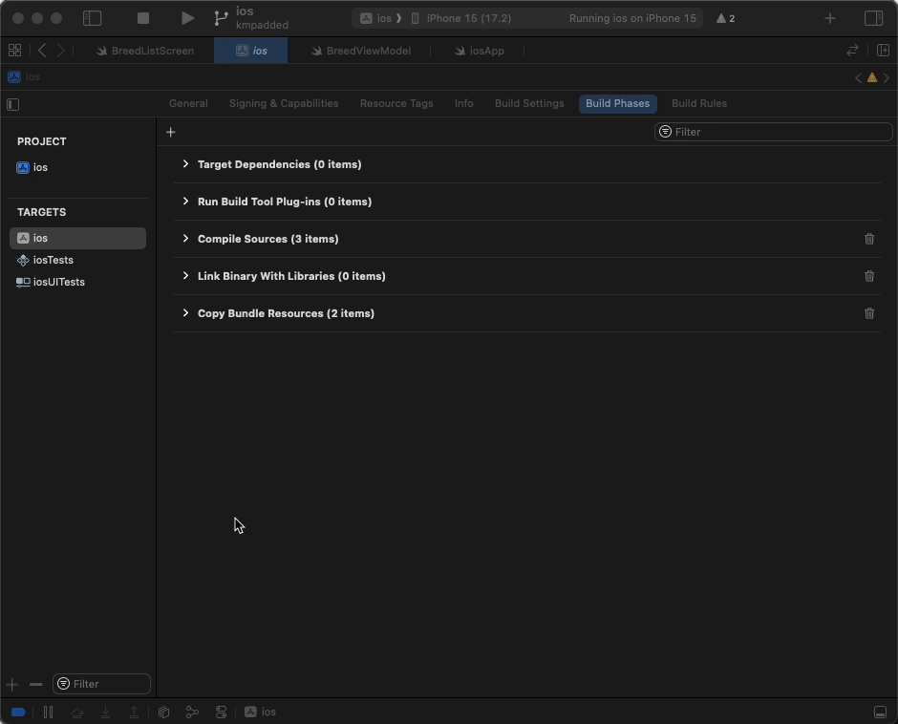The image size is (898, 724).
Task: Select the Build Phases tab
Action: click(x=617, y=104)
